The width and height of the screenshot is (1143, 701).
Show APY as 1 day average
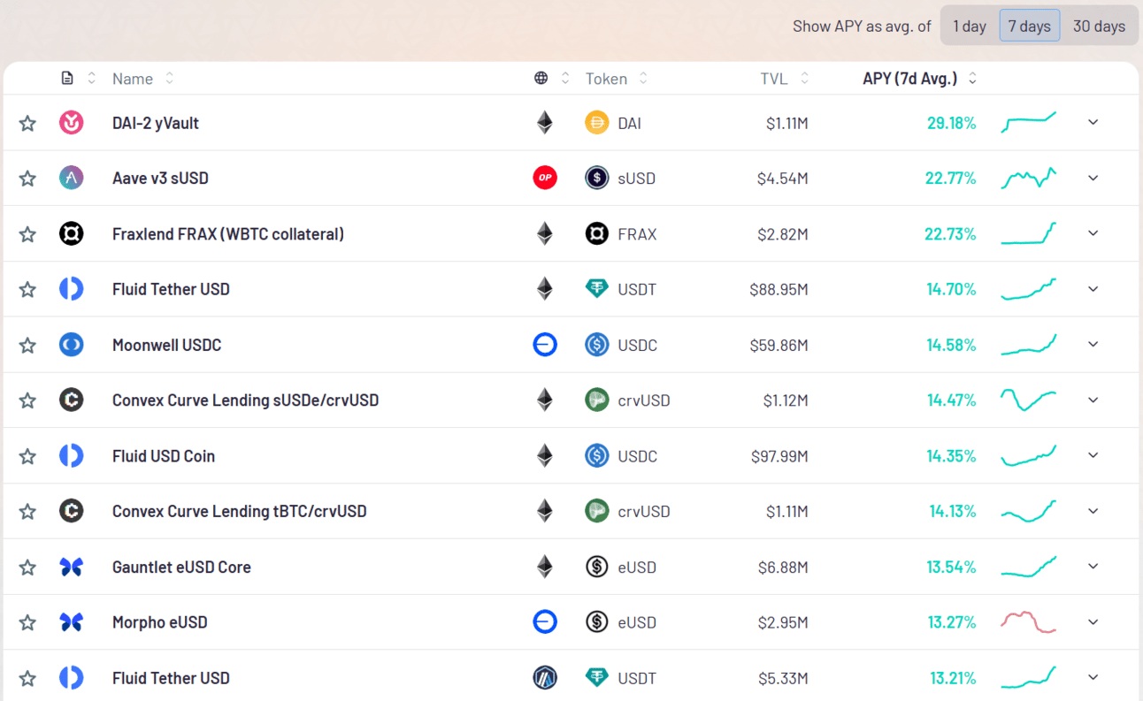970,26
